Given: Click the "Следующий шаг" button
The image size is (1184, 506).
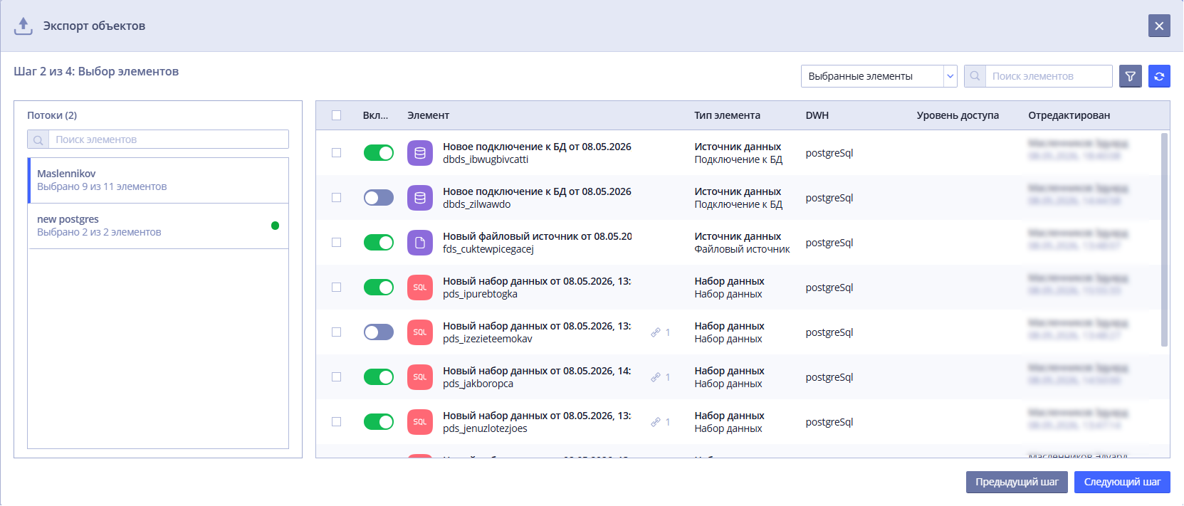Looking at the screenshot, I should coord(1122,482).
